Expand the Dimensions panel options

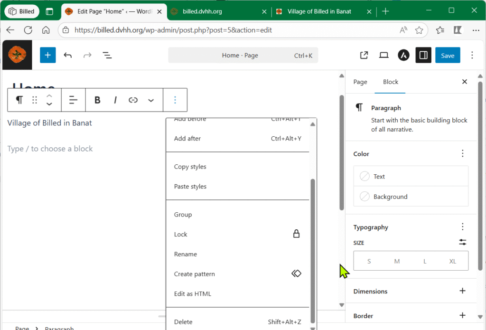pyautogui.click(x=462, y=291)
